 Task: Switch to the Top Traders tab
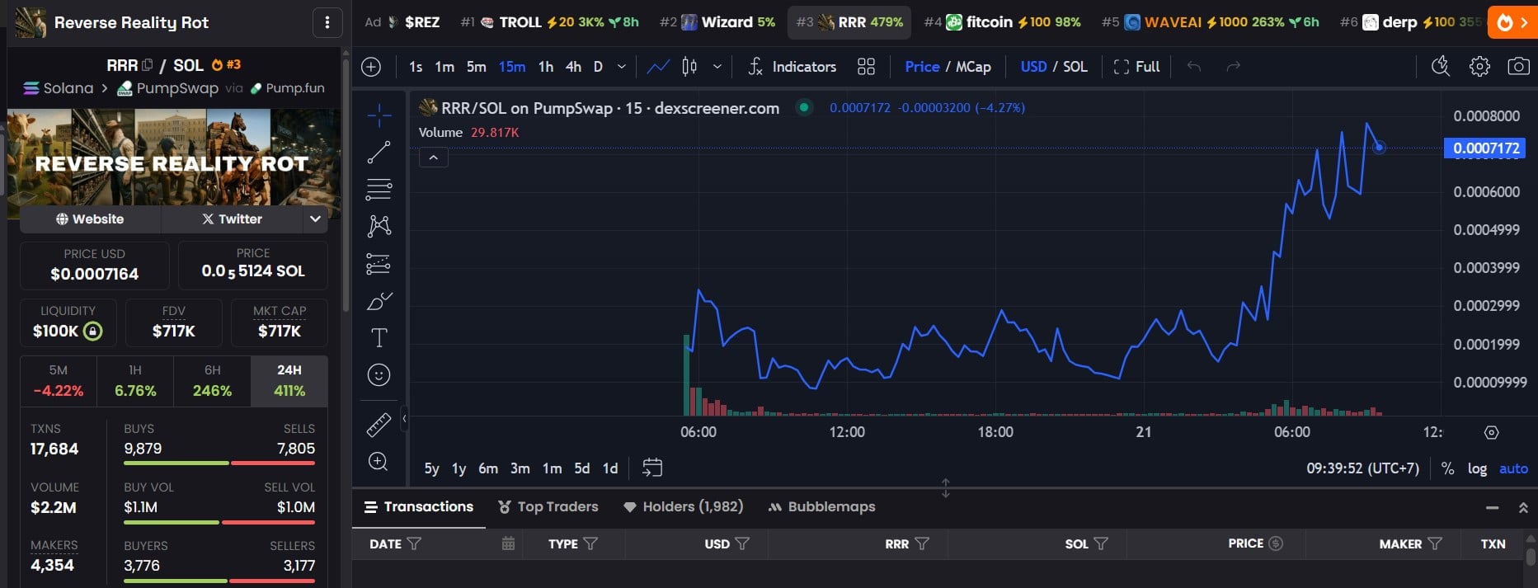point(548,506)
